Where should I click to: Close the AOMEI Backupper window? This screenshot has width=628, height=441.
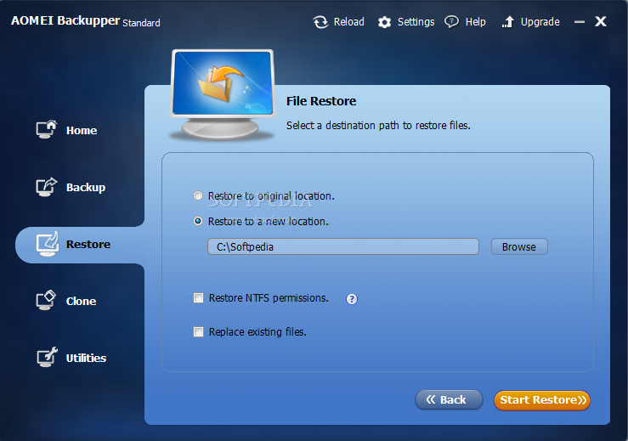600,21
